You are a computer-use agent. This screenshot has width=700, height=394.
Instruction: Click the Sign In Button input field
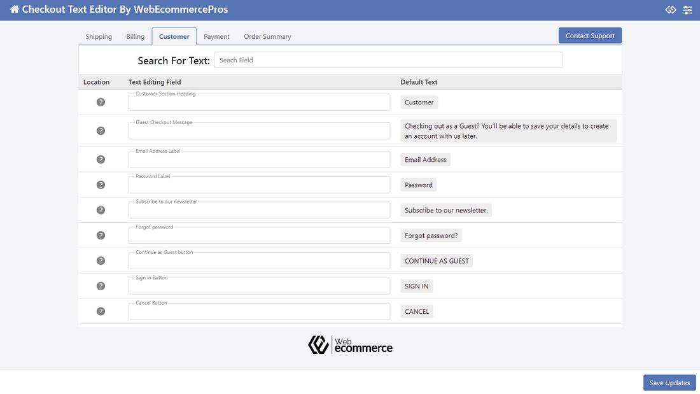click(x=260, y=286)
